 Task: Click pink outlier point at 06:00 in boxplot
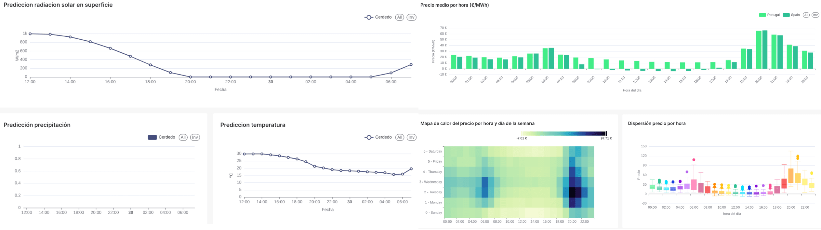(x=694, y=160)
